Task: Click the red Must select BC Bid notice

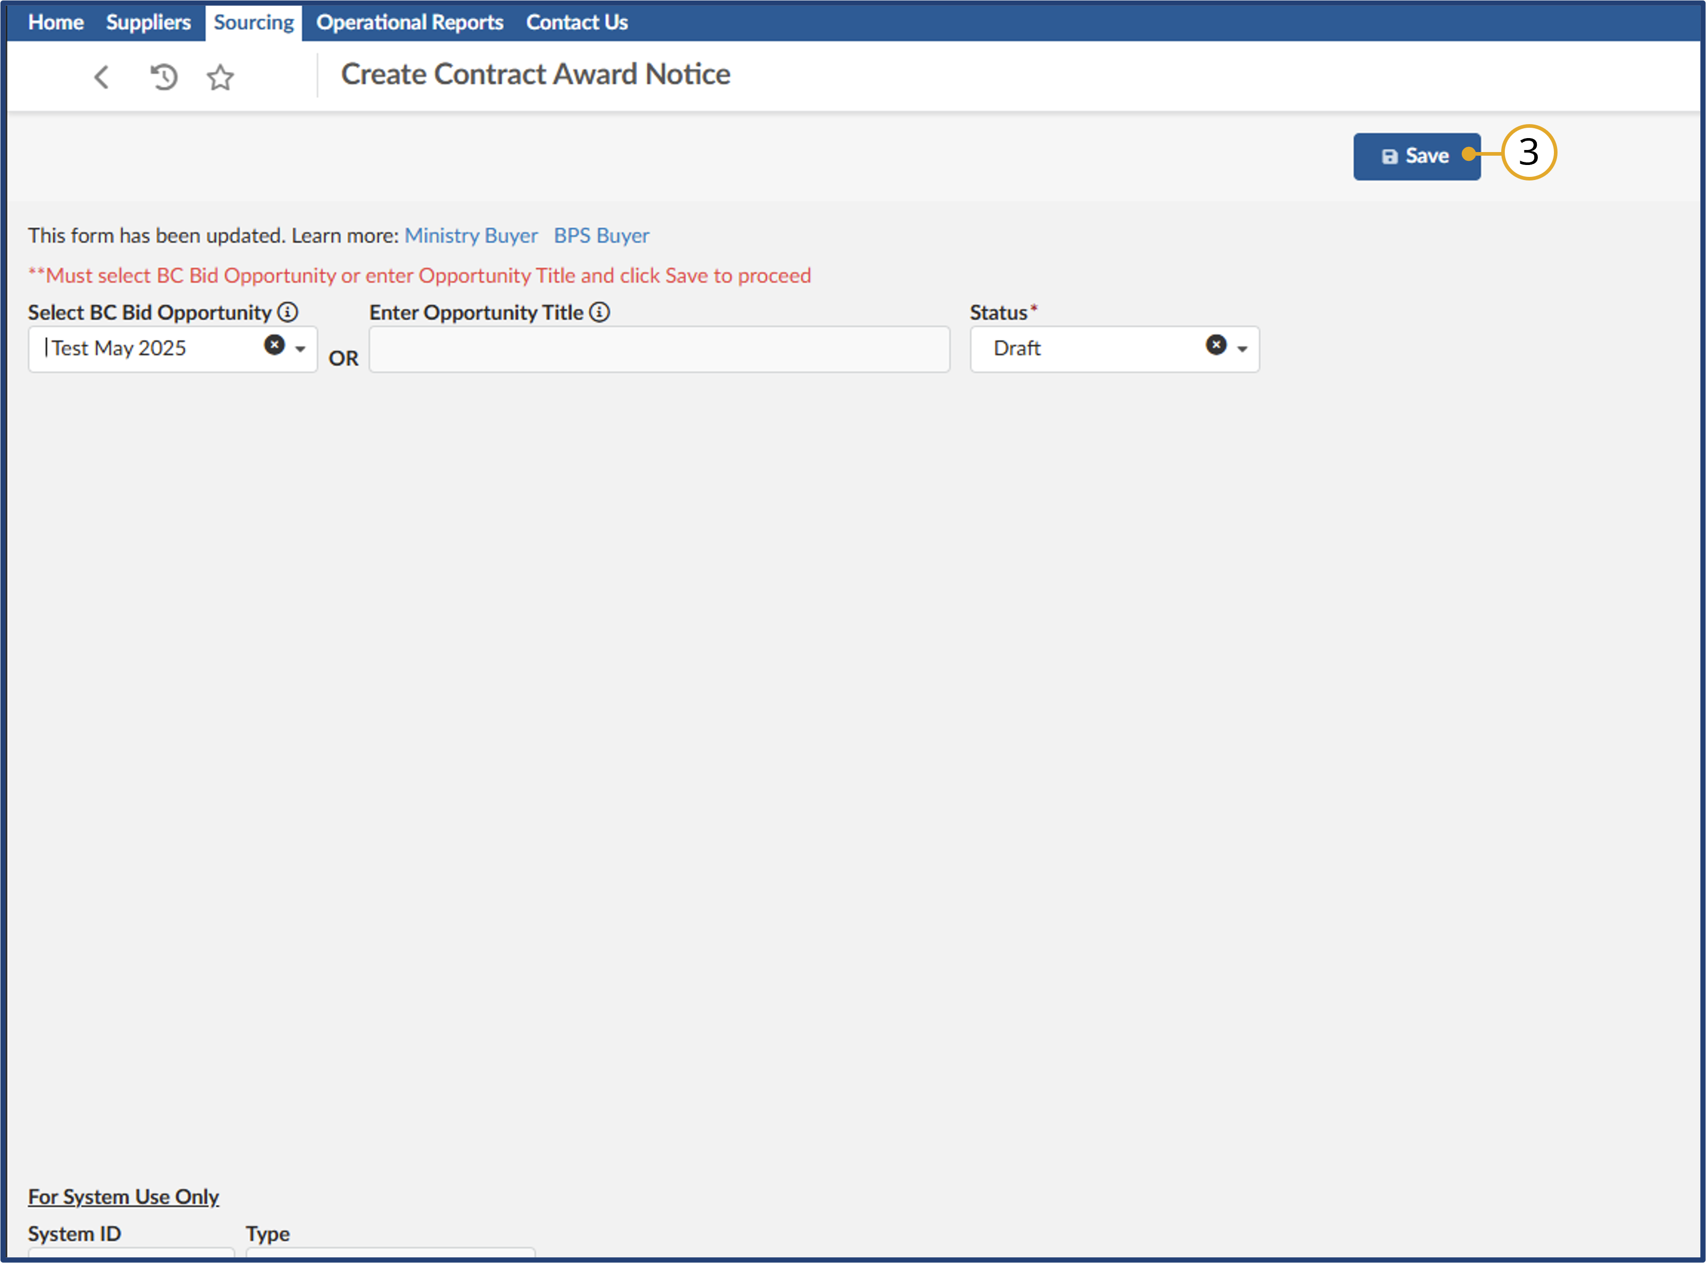Action: pos(420,275)
